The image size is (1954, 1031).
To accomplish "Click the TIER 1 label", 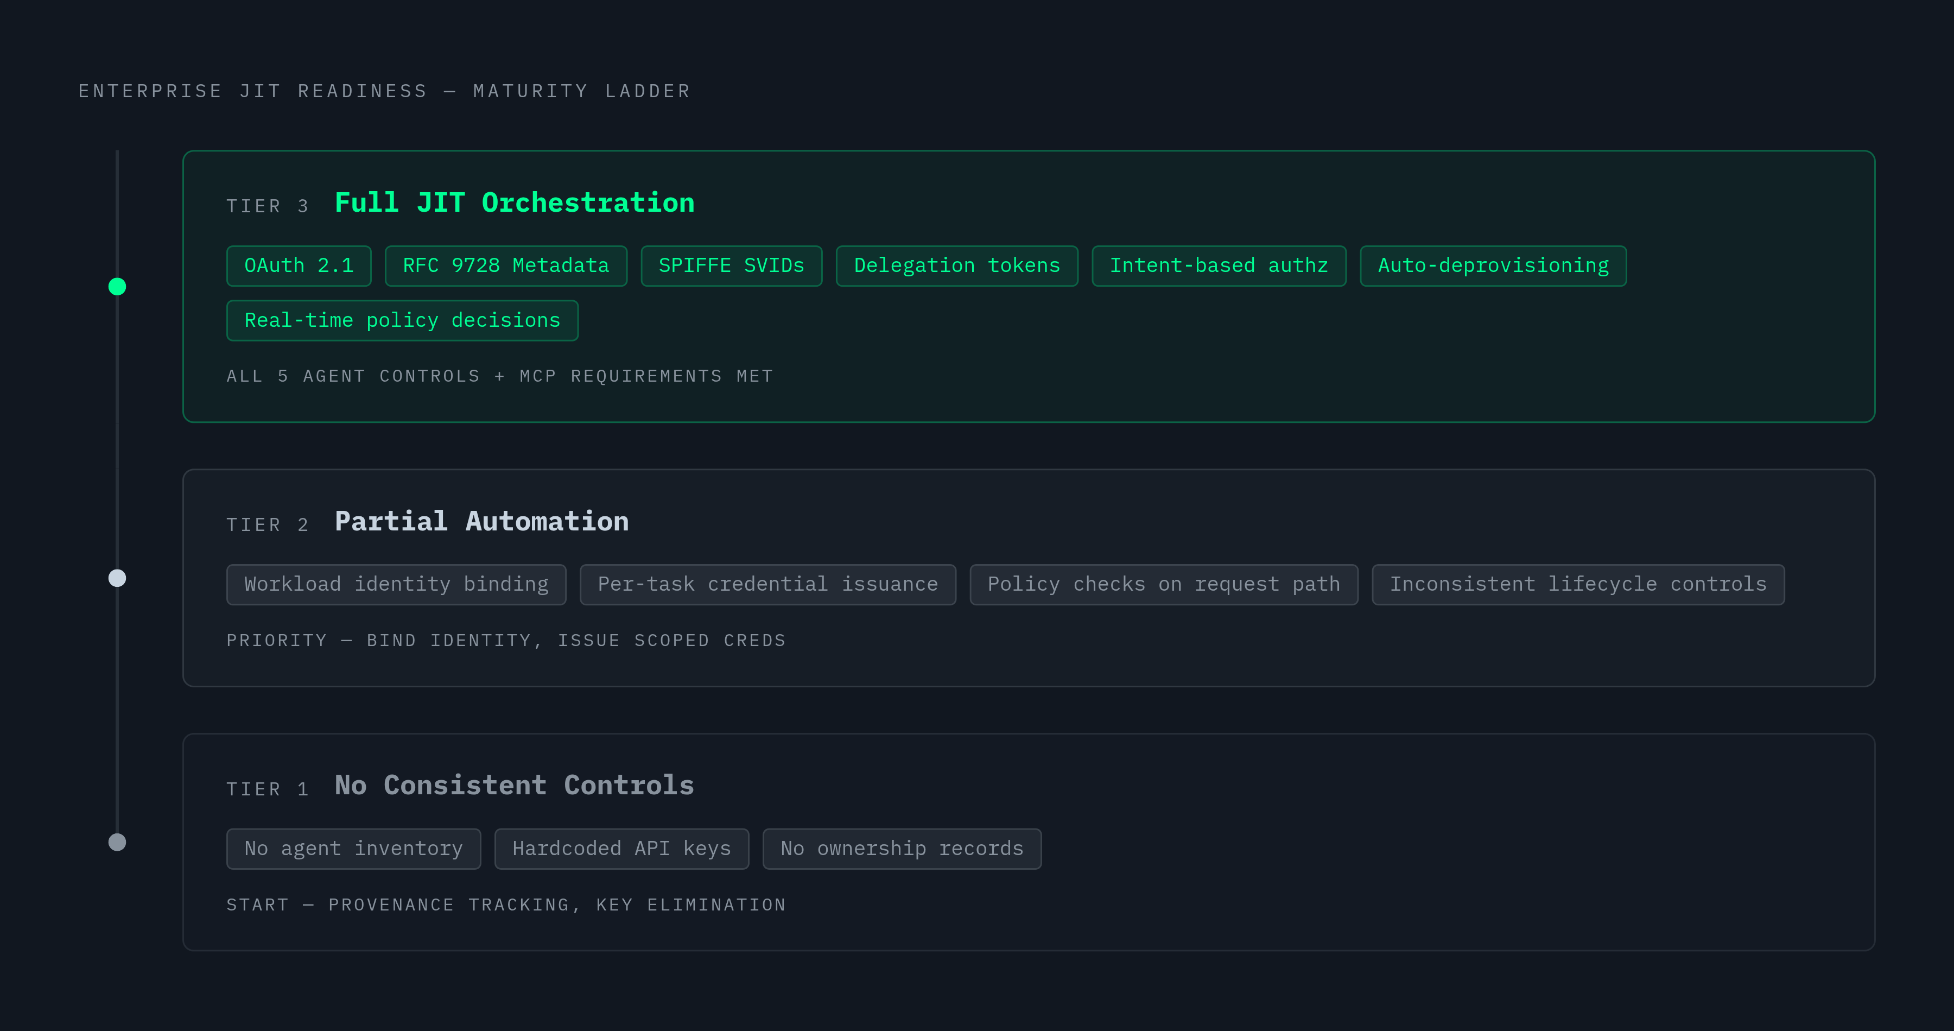I will 268,789.
